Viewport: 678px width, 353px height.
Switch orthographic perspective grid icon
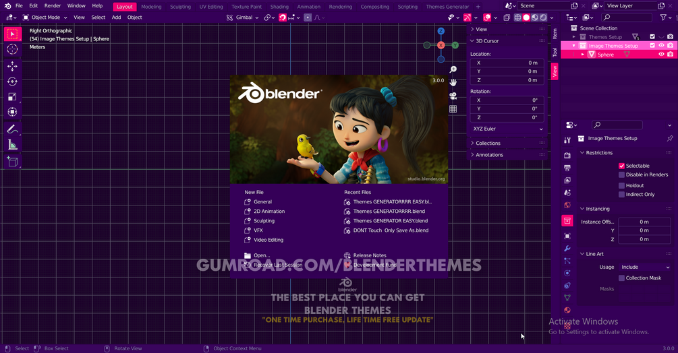click(453, 108)
